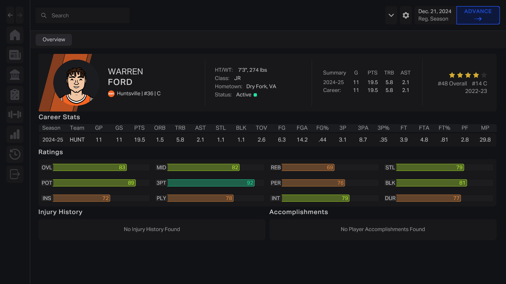Click the exit/logout icon in sidebar

click(15, 174)
